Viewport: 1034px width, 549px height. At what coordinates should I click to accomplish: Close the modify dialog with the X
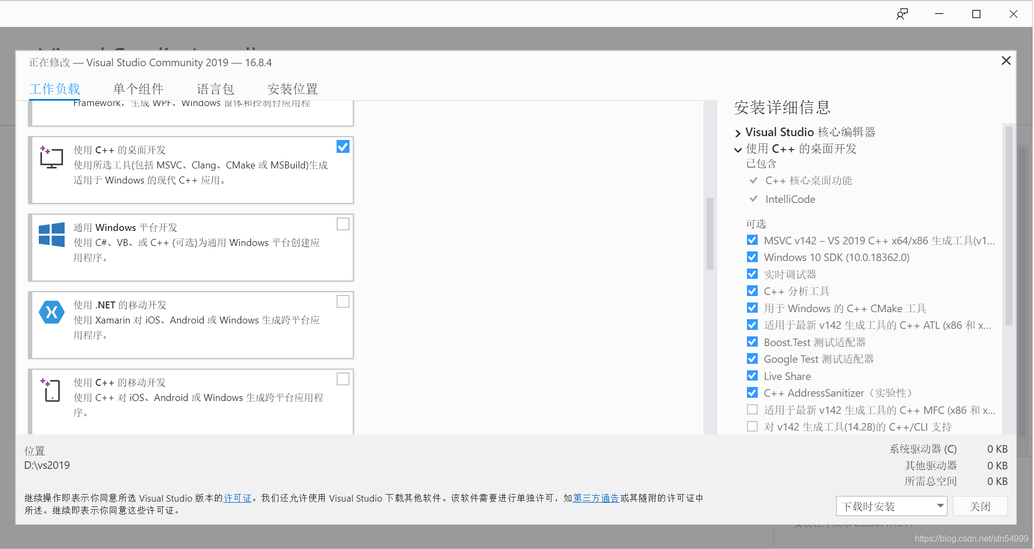coord(1006,60)
